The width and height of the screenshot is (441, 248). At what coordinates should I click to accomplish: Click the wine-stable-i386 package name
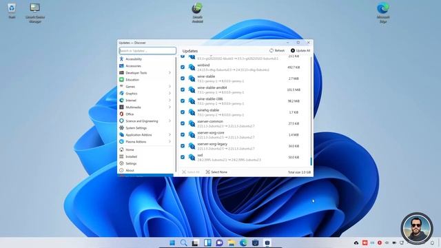click(x=209, y=99)
